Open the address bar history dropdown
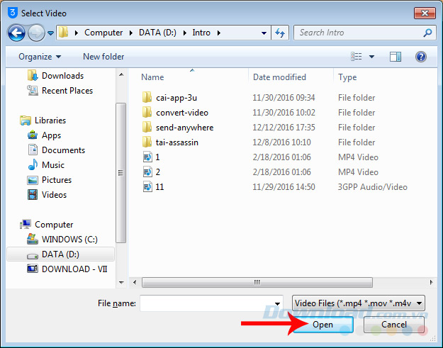The width and height of the screenshot is (443, 348). click(x=264, y=33)
